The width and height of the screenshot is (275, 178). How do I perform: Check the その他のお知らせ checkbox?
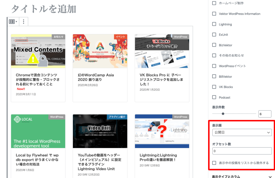[214, 55]
